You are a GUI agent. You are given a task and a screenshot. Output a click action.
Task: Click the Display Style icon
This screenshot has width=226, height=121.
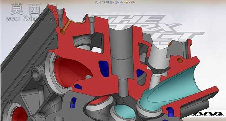click(117, 2)
